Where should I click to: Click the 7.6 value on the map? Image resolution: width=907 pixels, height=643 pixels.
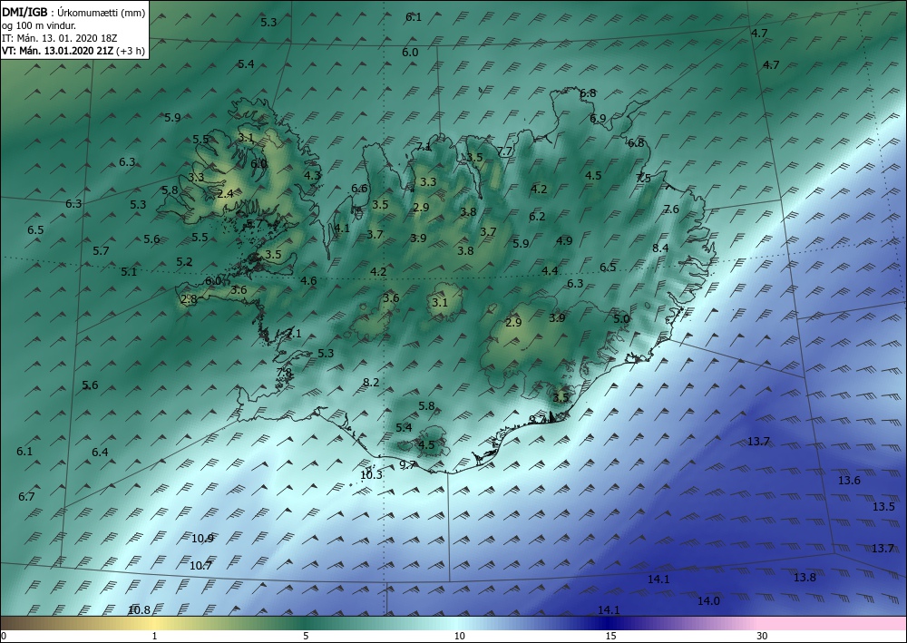[671, 209]
